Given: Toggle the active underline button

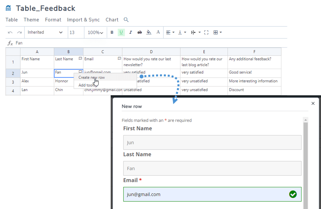Looking at the screenshot, I should pos(121,32).
